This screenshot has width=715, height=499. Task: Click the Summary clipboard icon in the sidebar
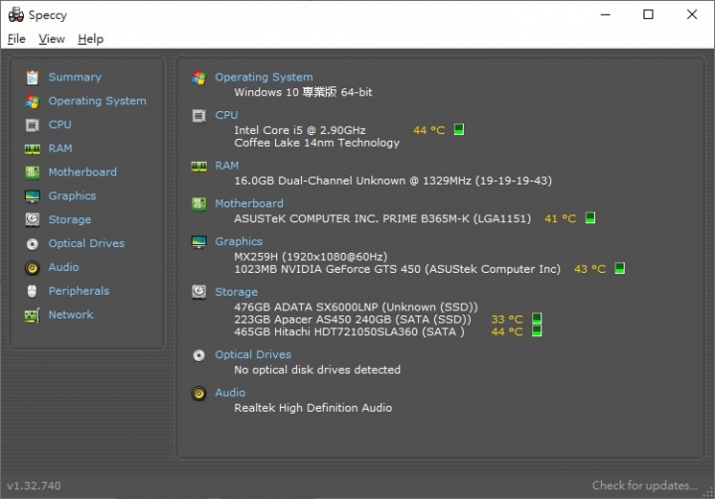32,77
